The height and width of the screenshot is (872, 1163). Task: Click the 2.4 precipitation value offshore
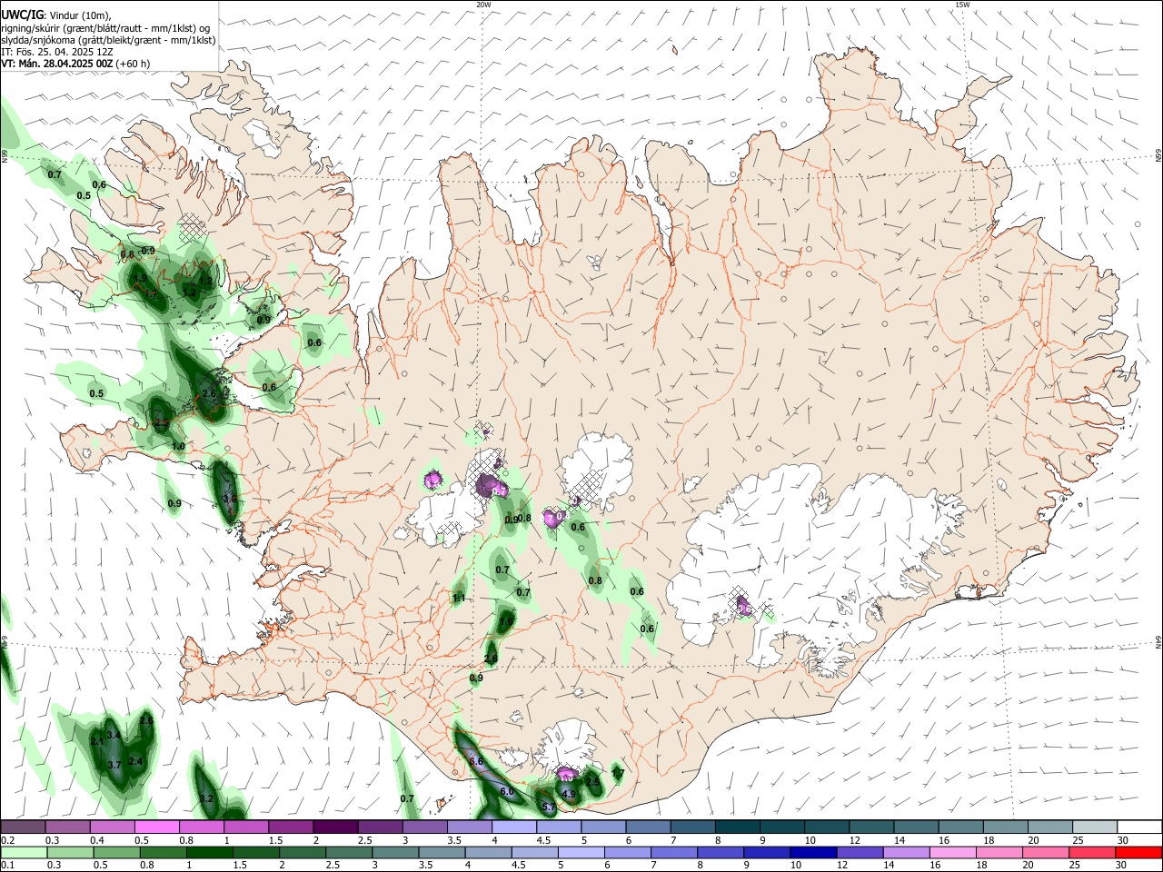click(136, 761)
